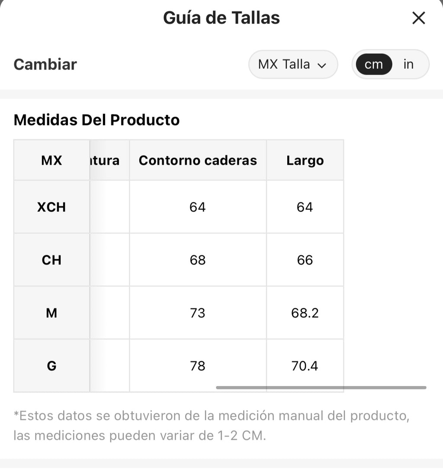Switch units to inches
This screenshot has height=471, width=443.
(x=408, y=64)
